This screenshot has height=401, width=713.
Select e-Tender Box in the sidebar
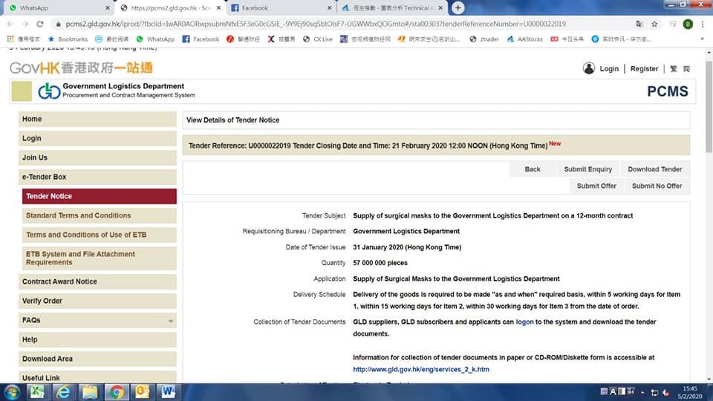pos(97,177)
